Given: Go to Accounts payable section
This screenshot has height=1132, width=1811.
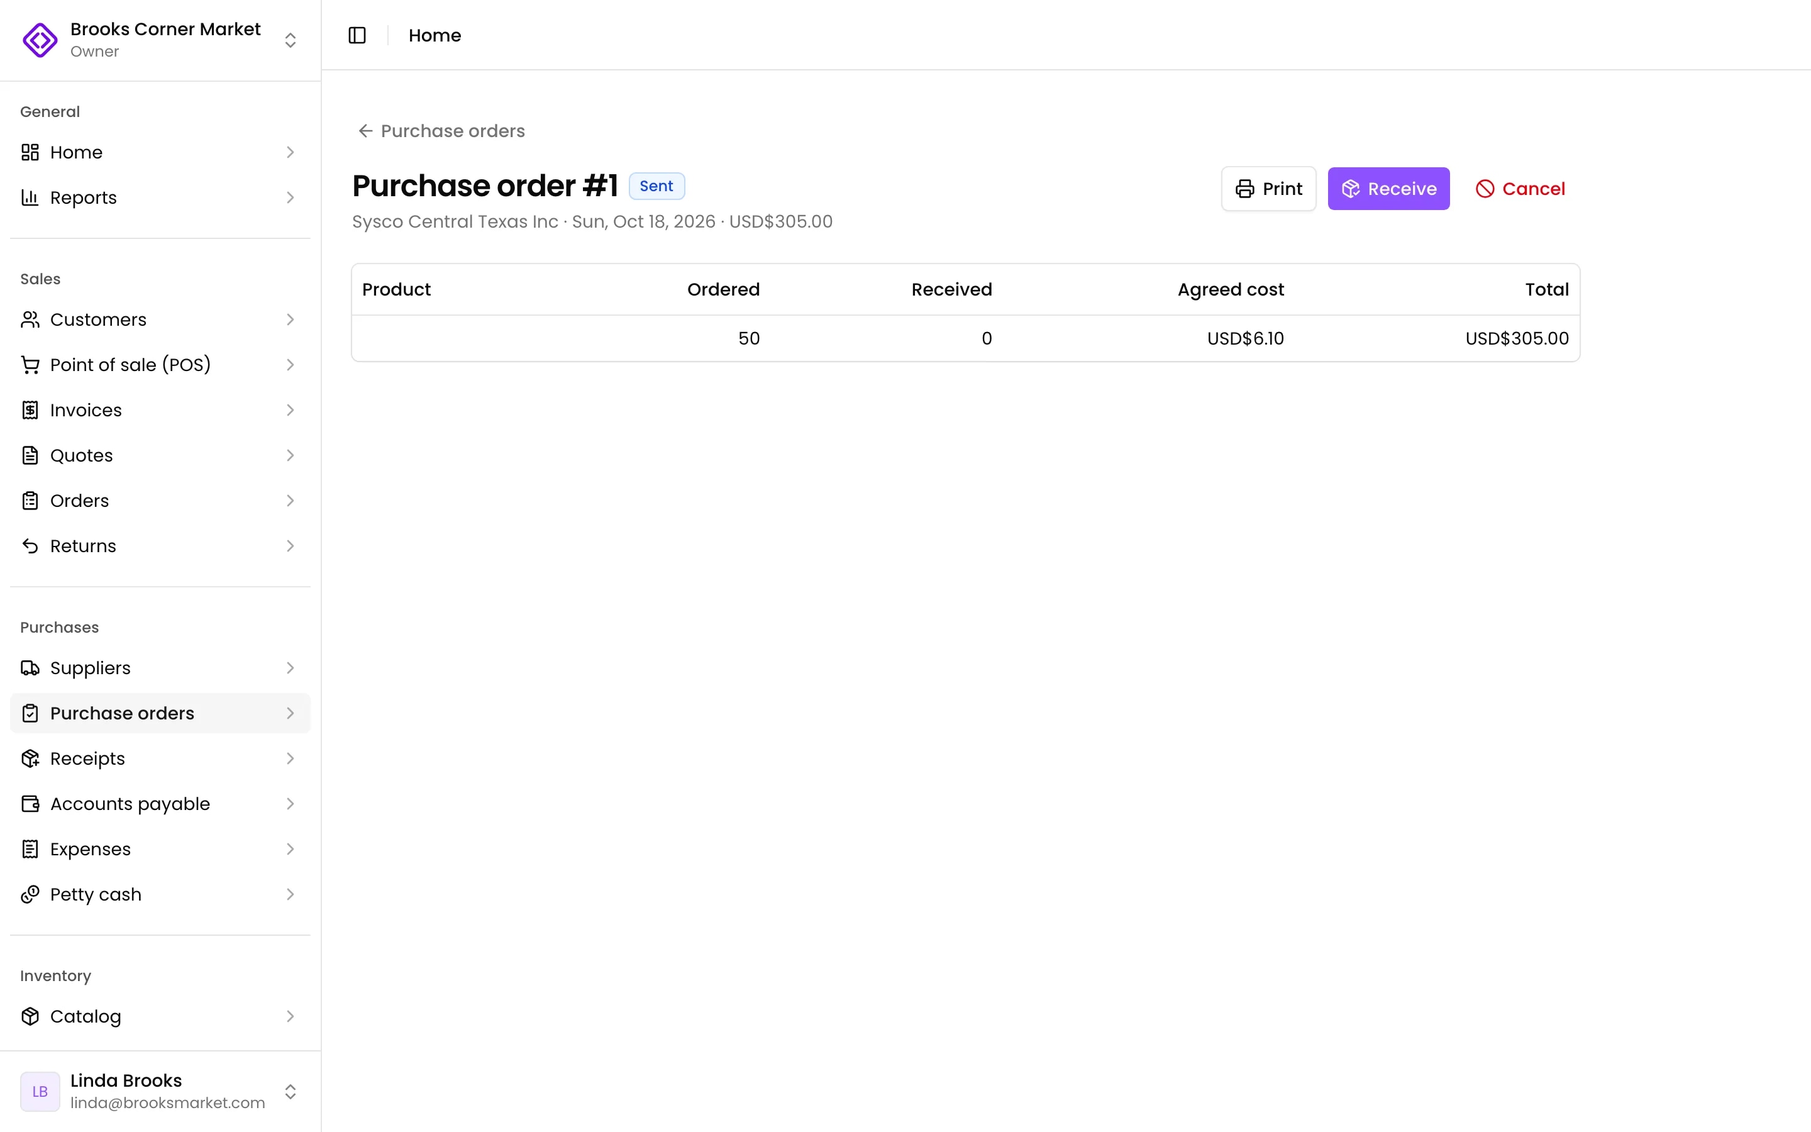Looking at the screenshot, I should coord(160,804).
